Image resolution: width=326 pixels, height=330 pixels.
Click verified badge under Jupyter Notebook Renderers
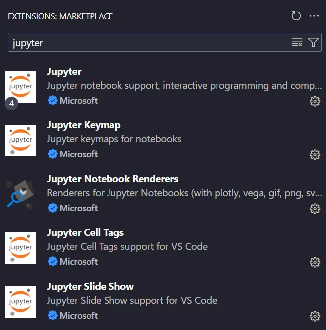pos(53,208)
